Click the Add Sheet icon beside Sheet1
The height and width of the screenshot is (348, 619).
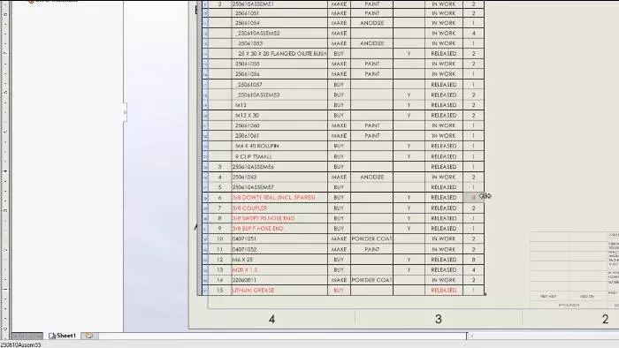[x=89, y=336]
